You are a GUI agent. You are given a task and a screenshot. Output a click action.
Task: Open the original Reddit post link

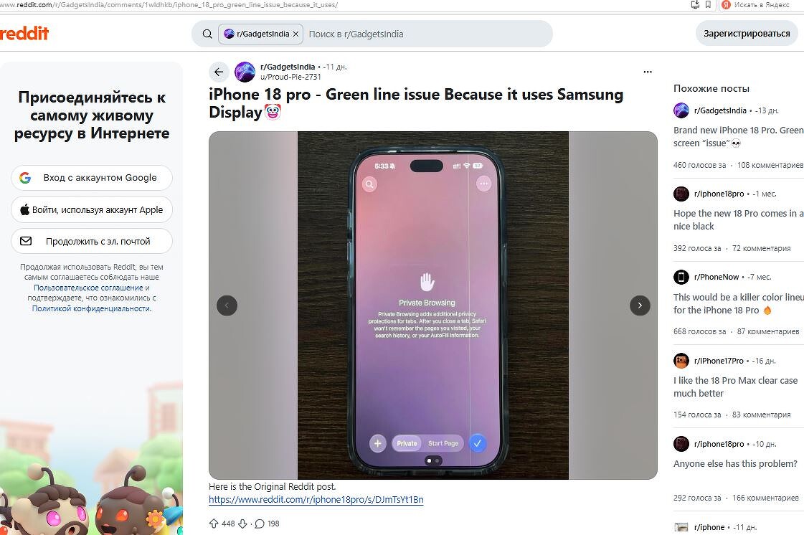tap(316, 499)
